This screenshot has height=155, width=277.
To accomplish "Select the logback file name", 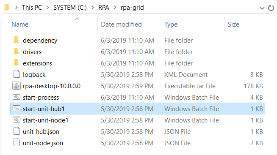I will point(34,75).
